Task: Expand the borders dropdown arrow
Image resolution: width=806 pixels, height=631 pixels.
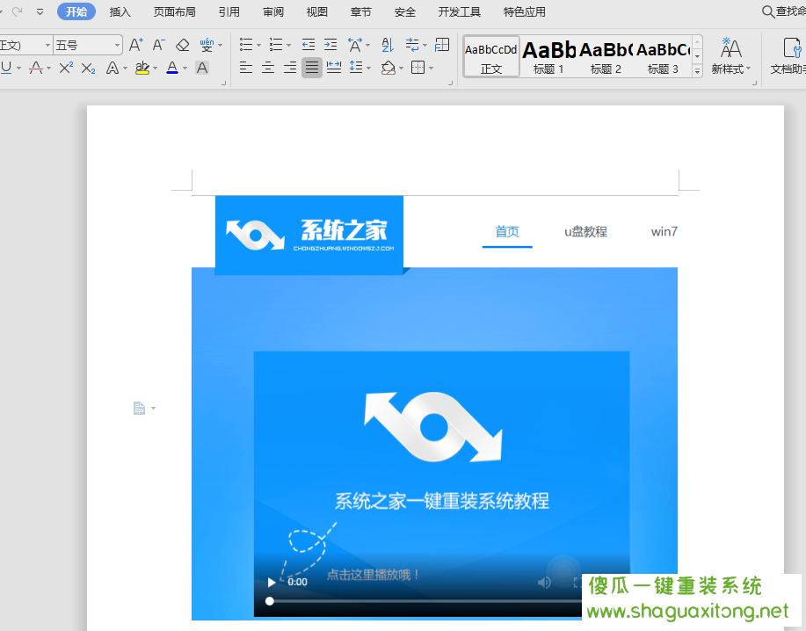Action: click(431, 68)
